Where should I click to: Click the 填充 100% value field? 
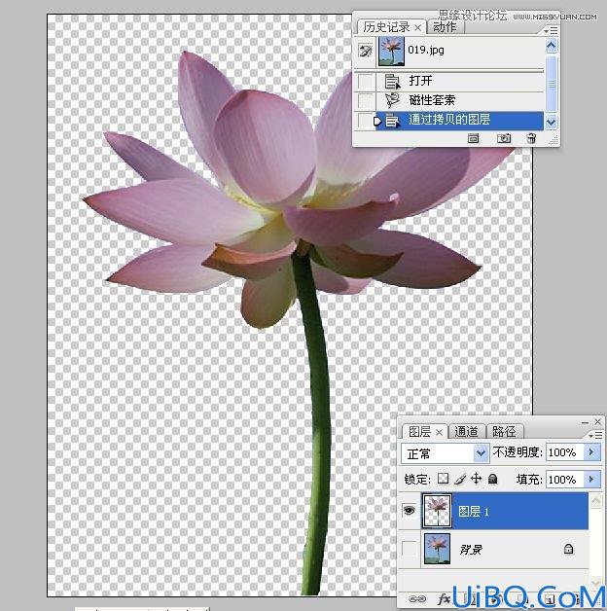click(565, 480)
